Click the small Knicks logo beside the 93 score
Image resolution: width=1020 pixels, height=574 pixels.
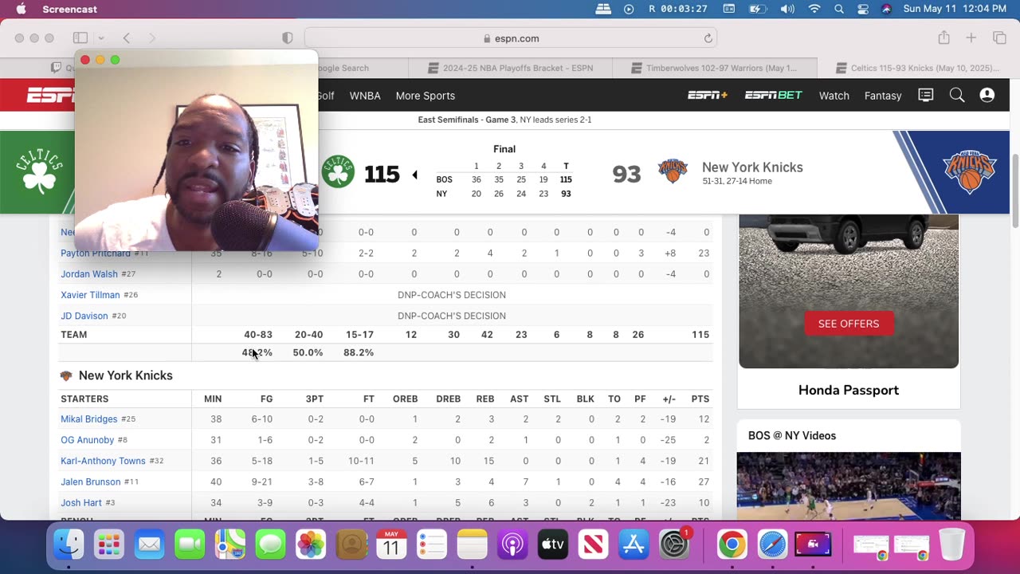coord(673,171)
